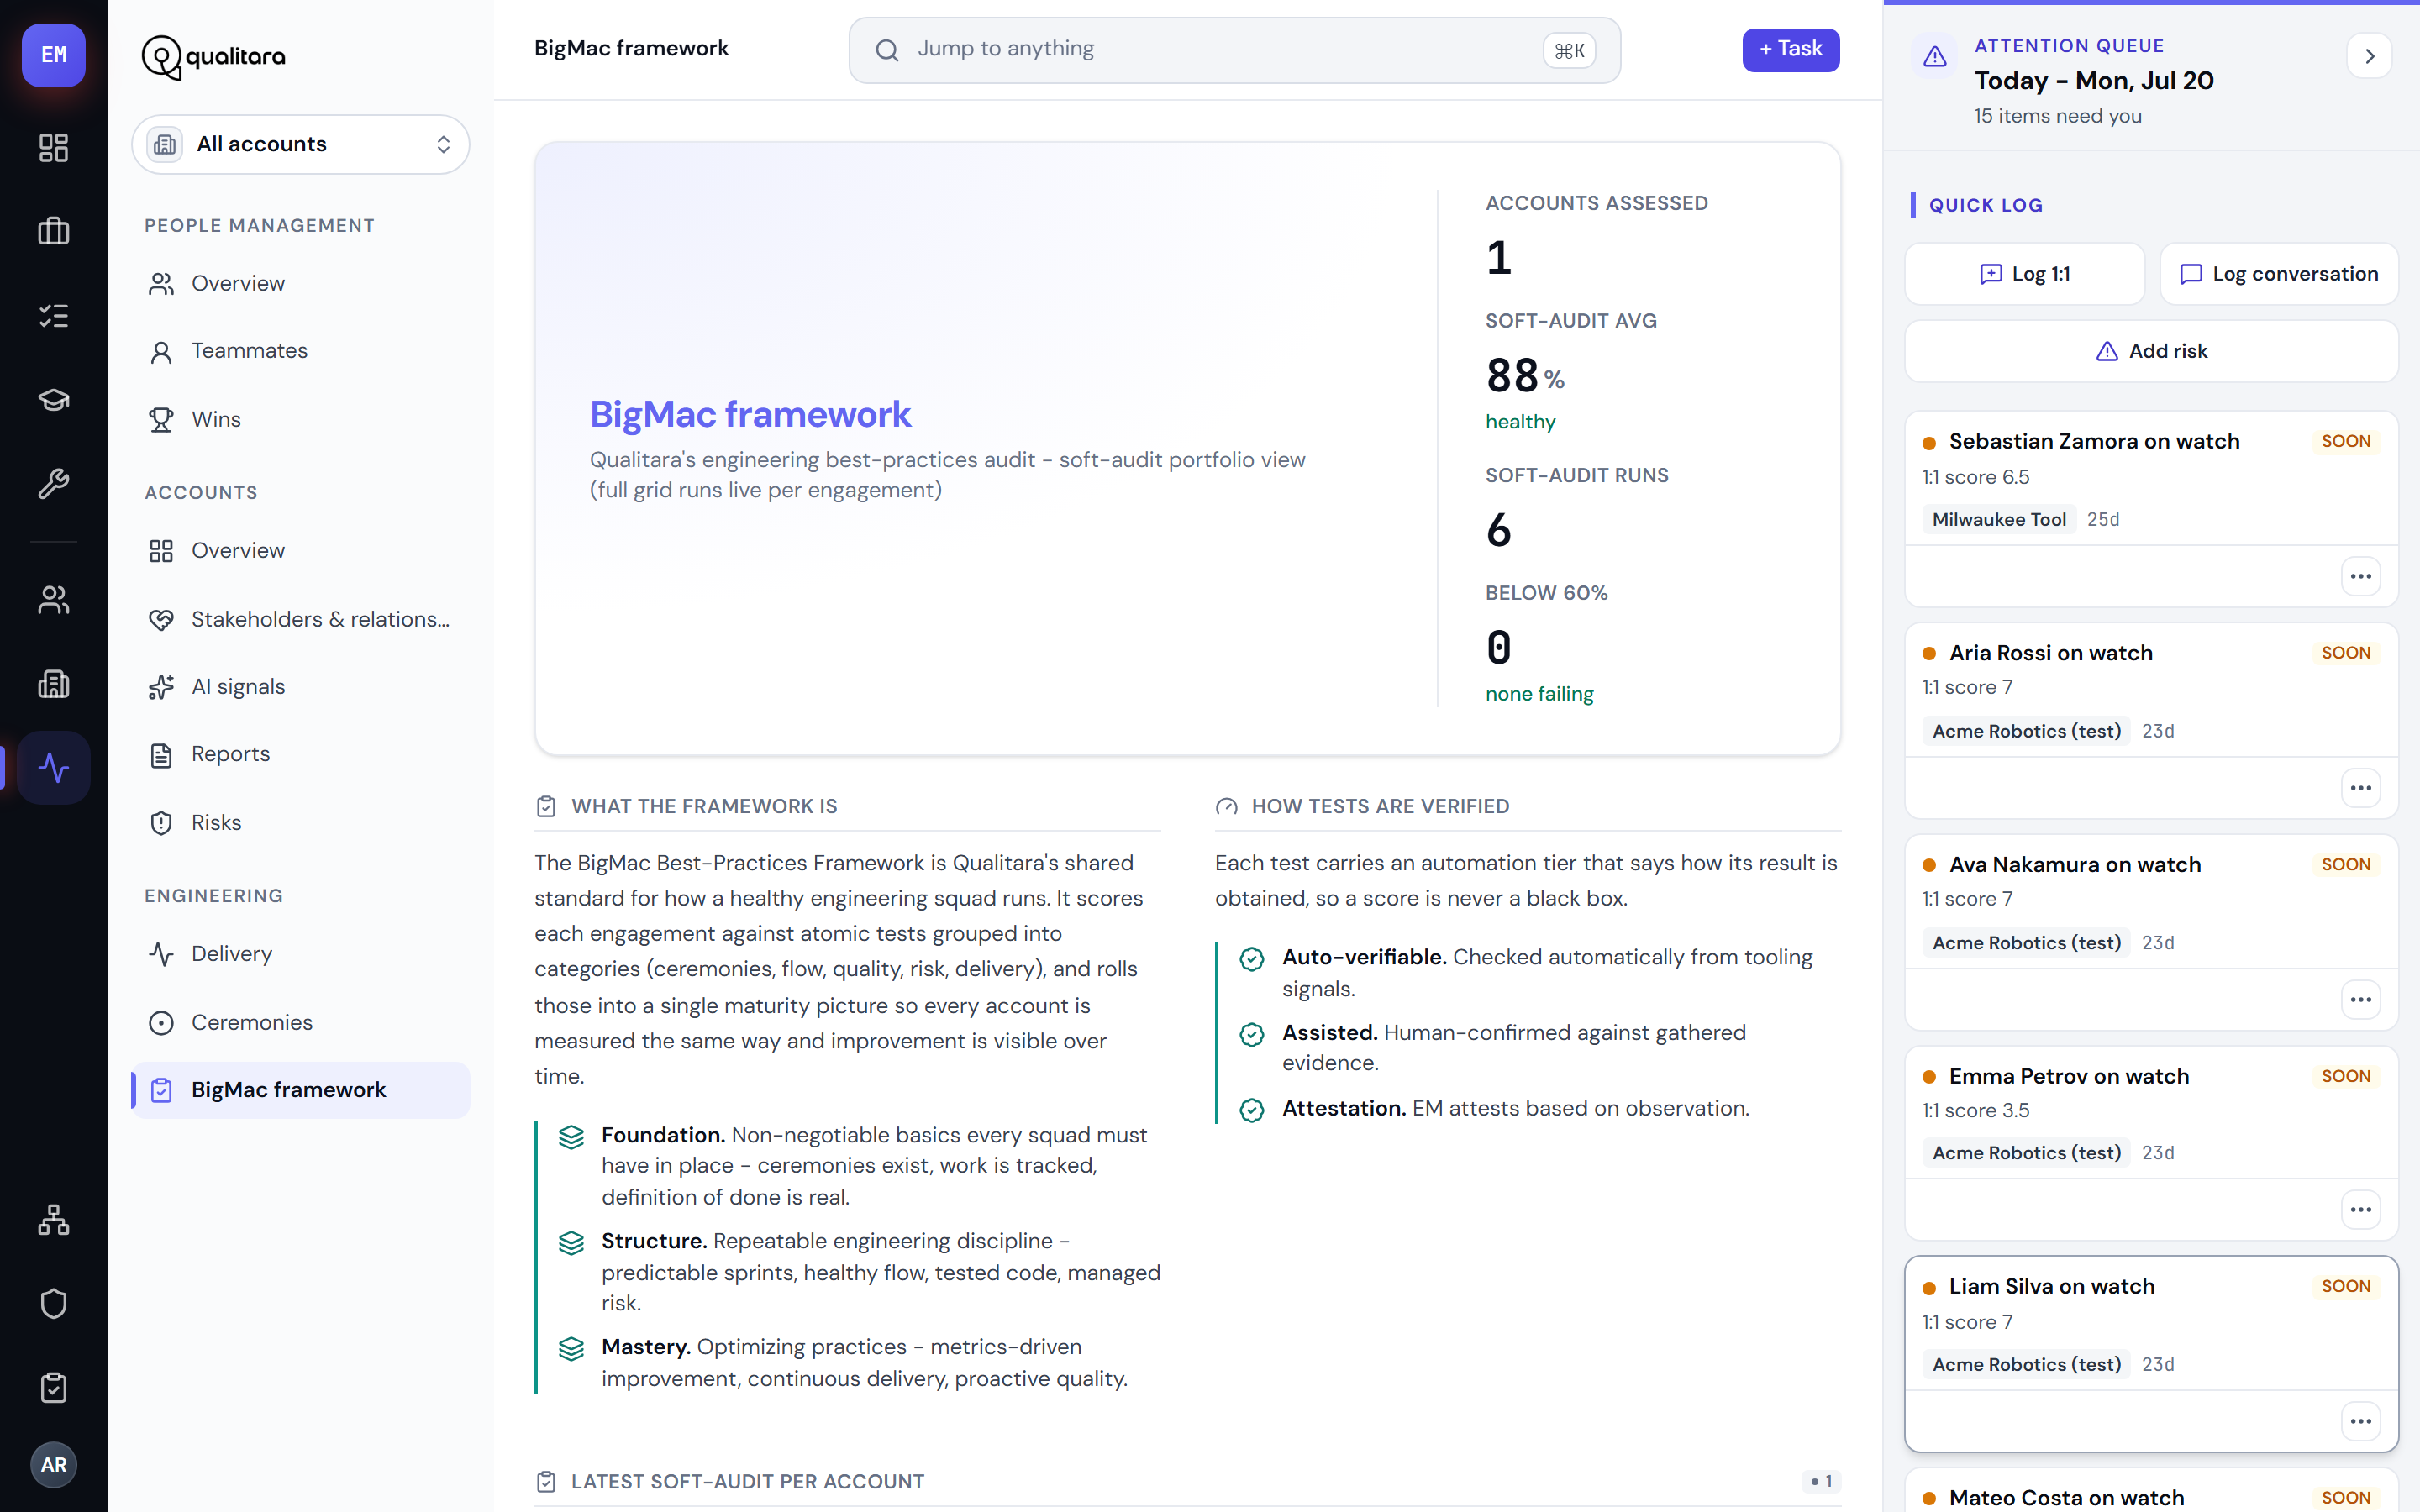Click the search magnifier icon

click(887, 50)
